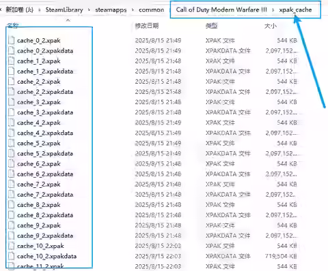Navigate to SteamLibrary breadcrumb
The image size is (328, 271).
(x=64, y=10)
